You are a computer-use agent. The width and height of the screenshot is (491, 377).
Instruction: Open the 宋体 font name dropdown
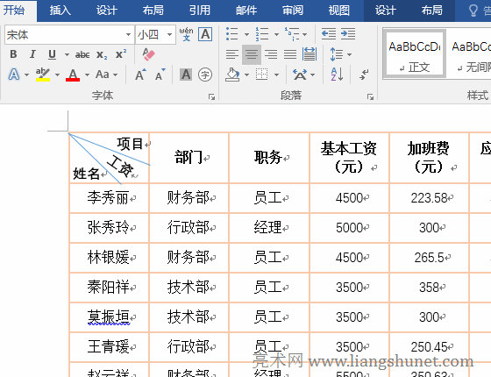128,34
